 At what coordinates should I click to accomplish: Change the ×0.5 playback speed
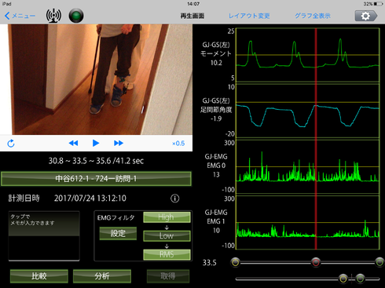click(178, 144)
